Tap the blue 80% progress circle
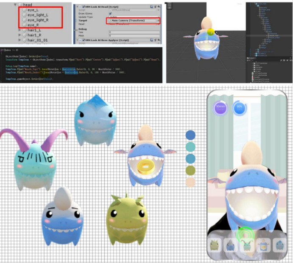 coord(240,108)
